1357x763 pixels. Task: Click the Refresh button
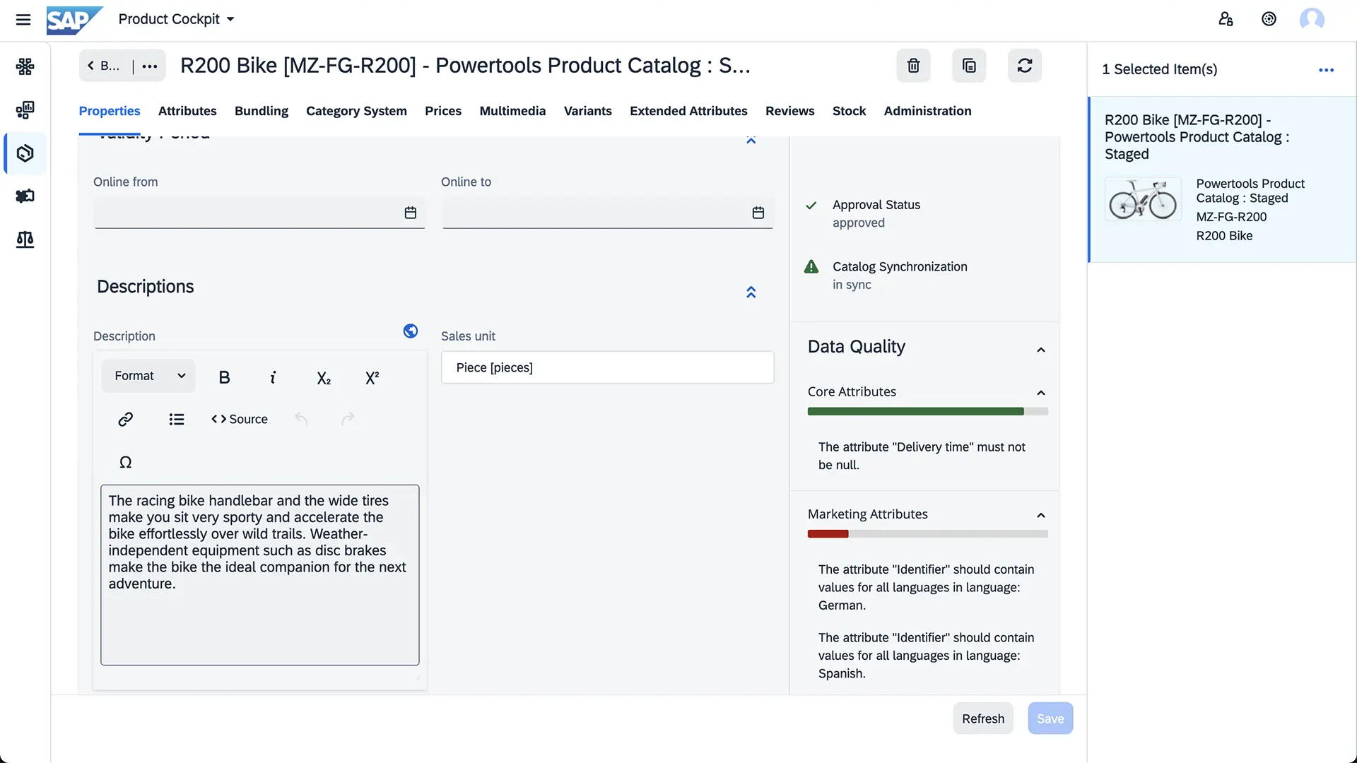click(x=983, y=718)
